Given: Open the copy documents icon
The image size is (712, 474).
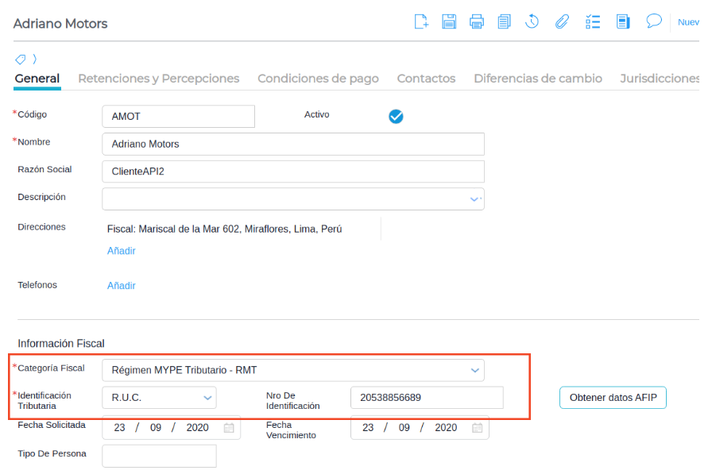Looking at the screenshot, I should click(504, 21).
